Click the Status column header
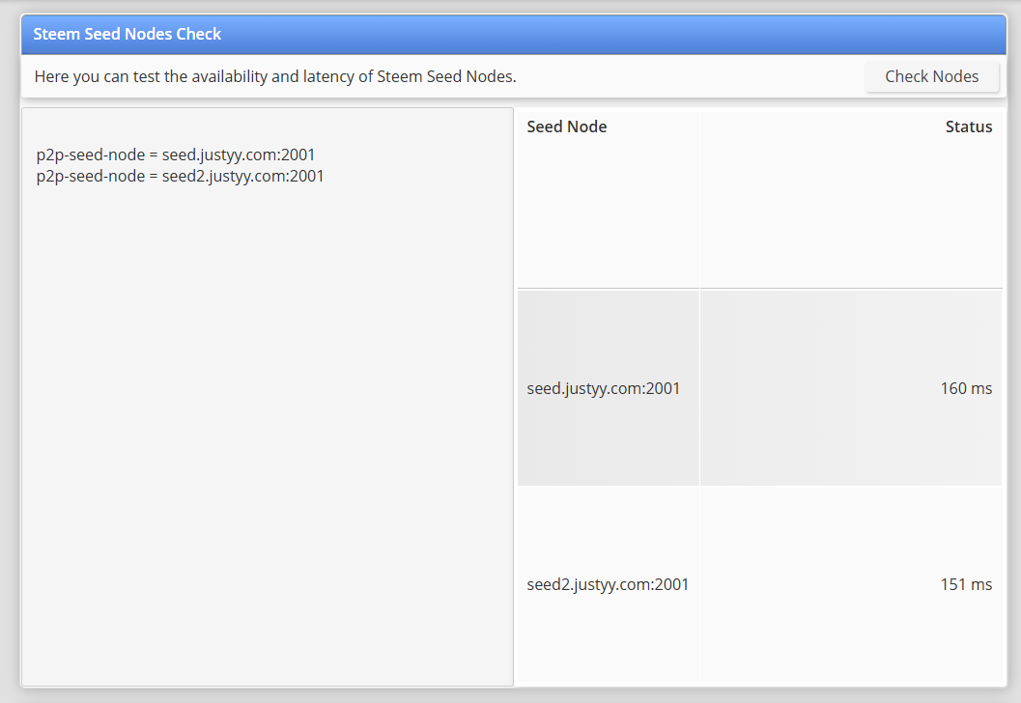The height and width of the screenshot is (703, 1021). point(968,127)
